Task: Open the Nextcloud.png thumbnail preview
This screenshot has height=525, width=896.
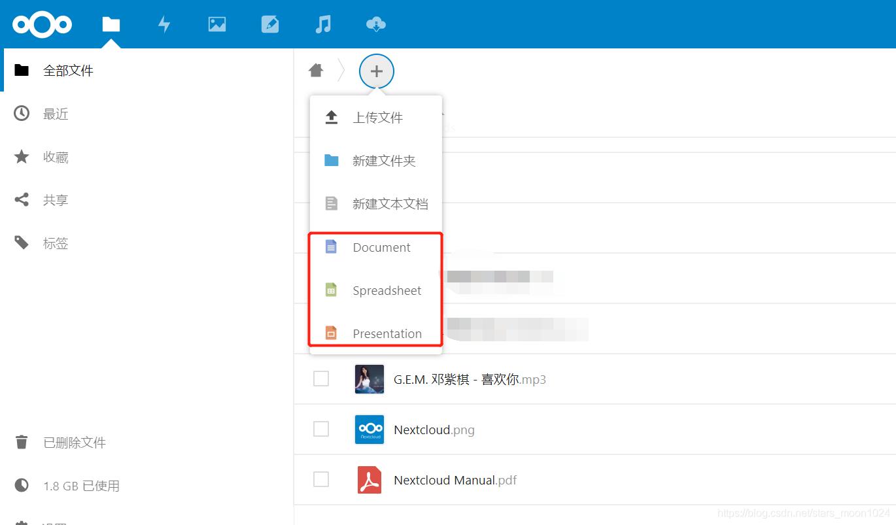Action: (x=369, y=429)
